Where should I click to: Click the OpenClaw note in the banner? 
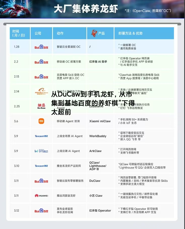point(148,11)
